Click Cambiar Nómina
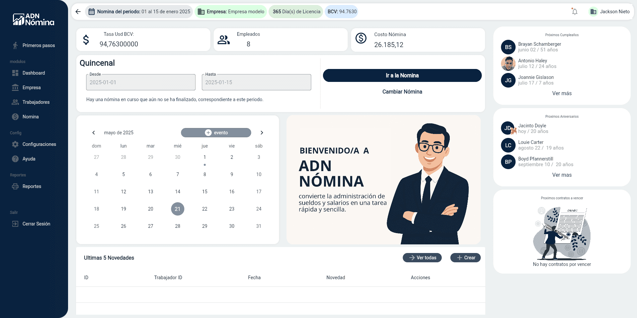Screen dimensions: 637x318 pos(402,92)
